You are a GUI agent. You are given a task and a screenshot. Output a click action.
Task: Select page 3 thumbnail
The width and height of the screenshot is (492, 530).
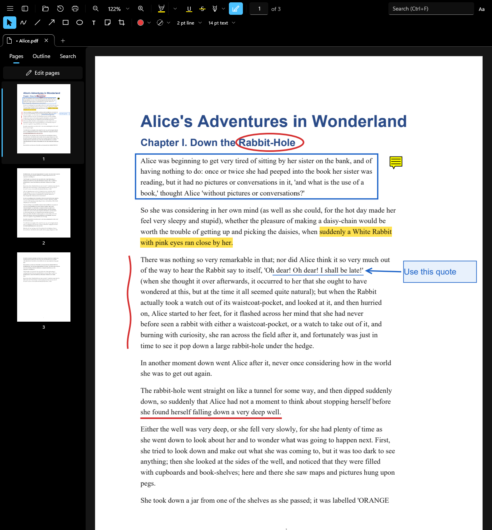(44, 287)
